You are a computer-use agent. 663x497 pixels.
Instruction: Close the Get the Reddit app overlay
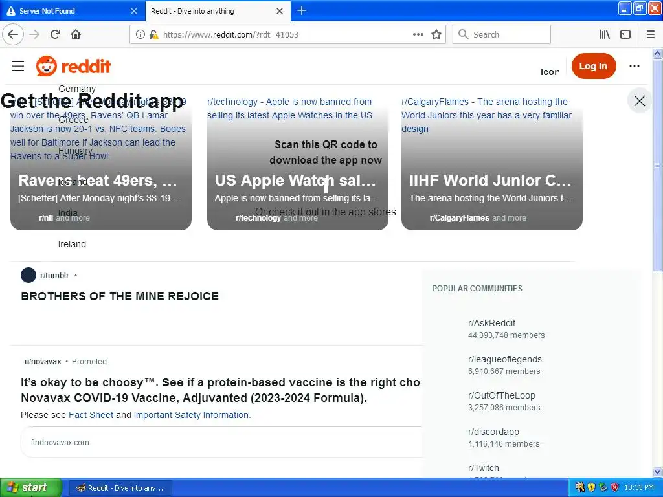tap(639, 100)
